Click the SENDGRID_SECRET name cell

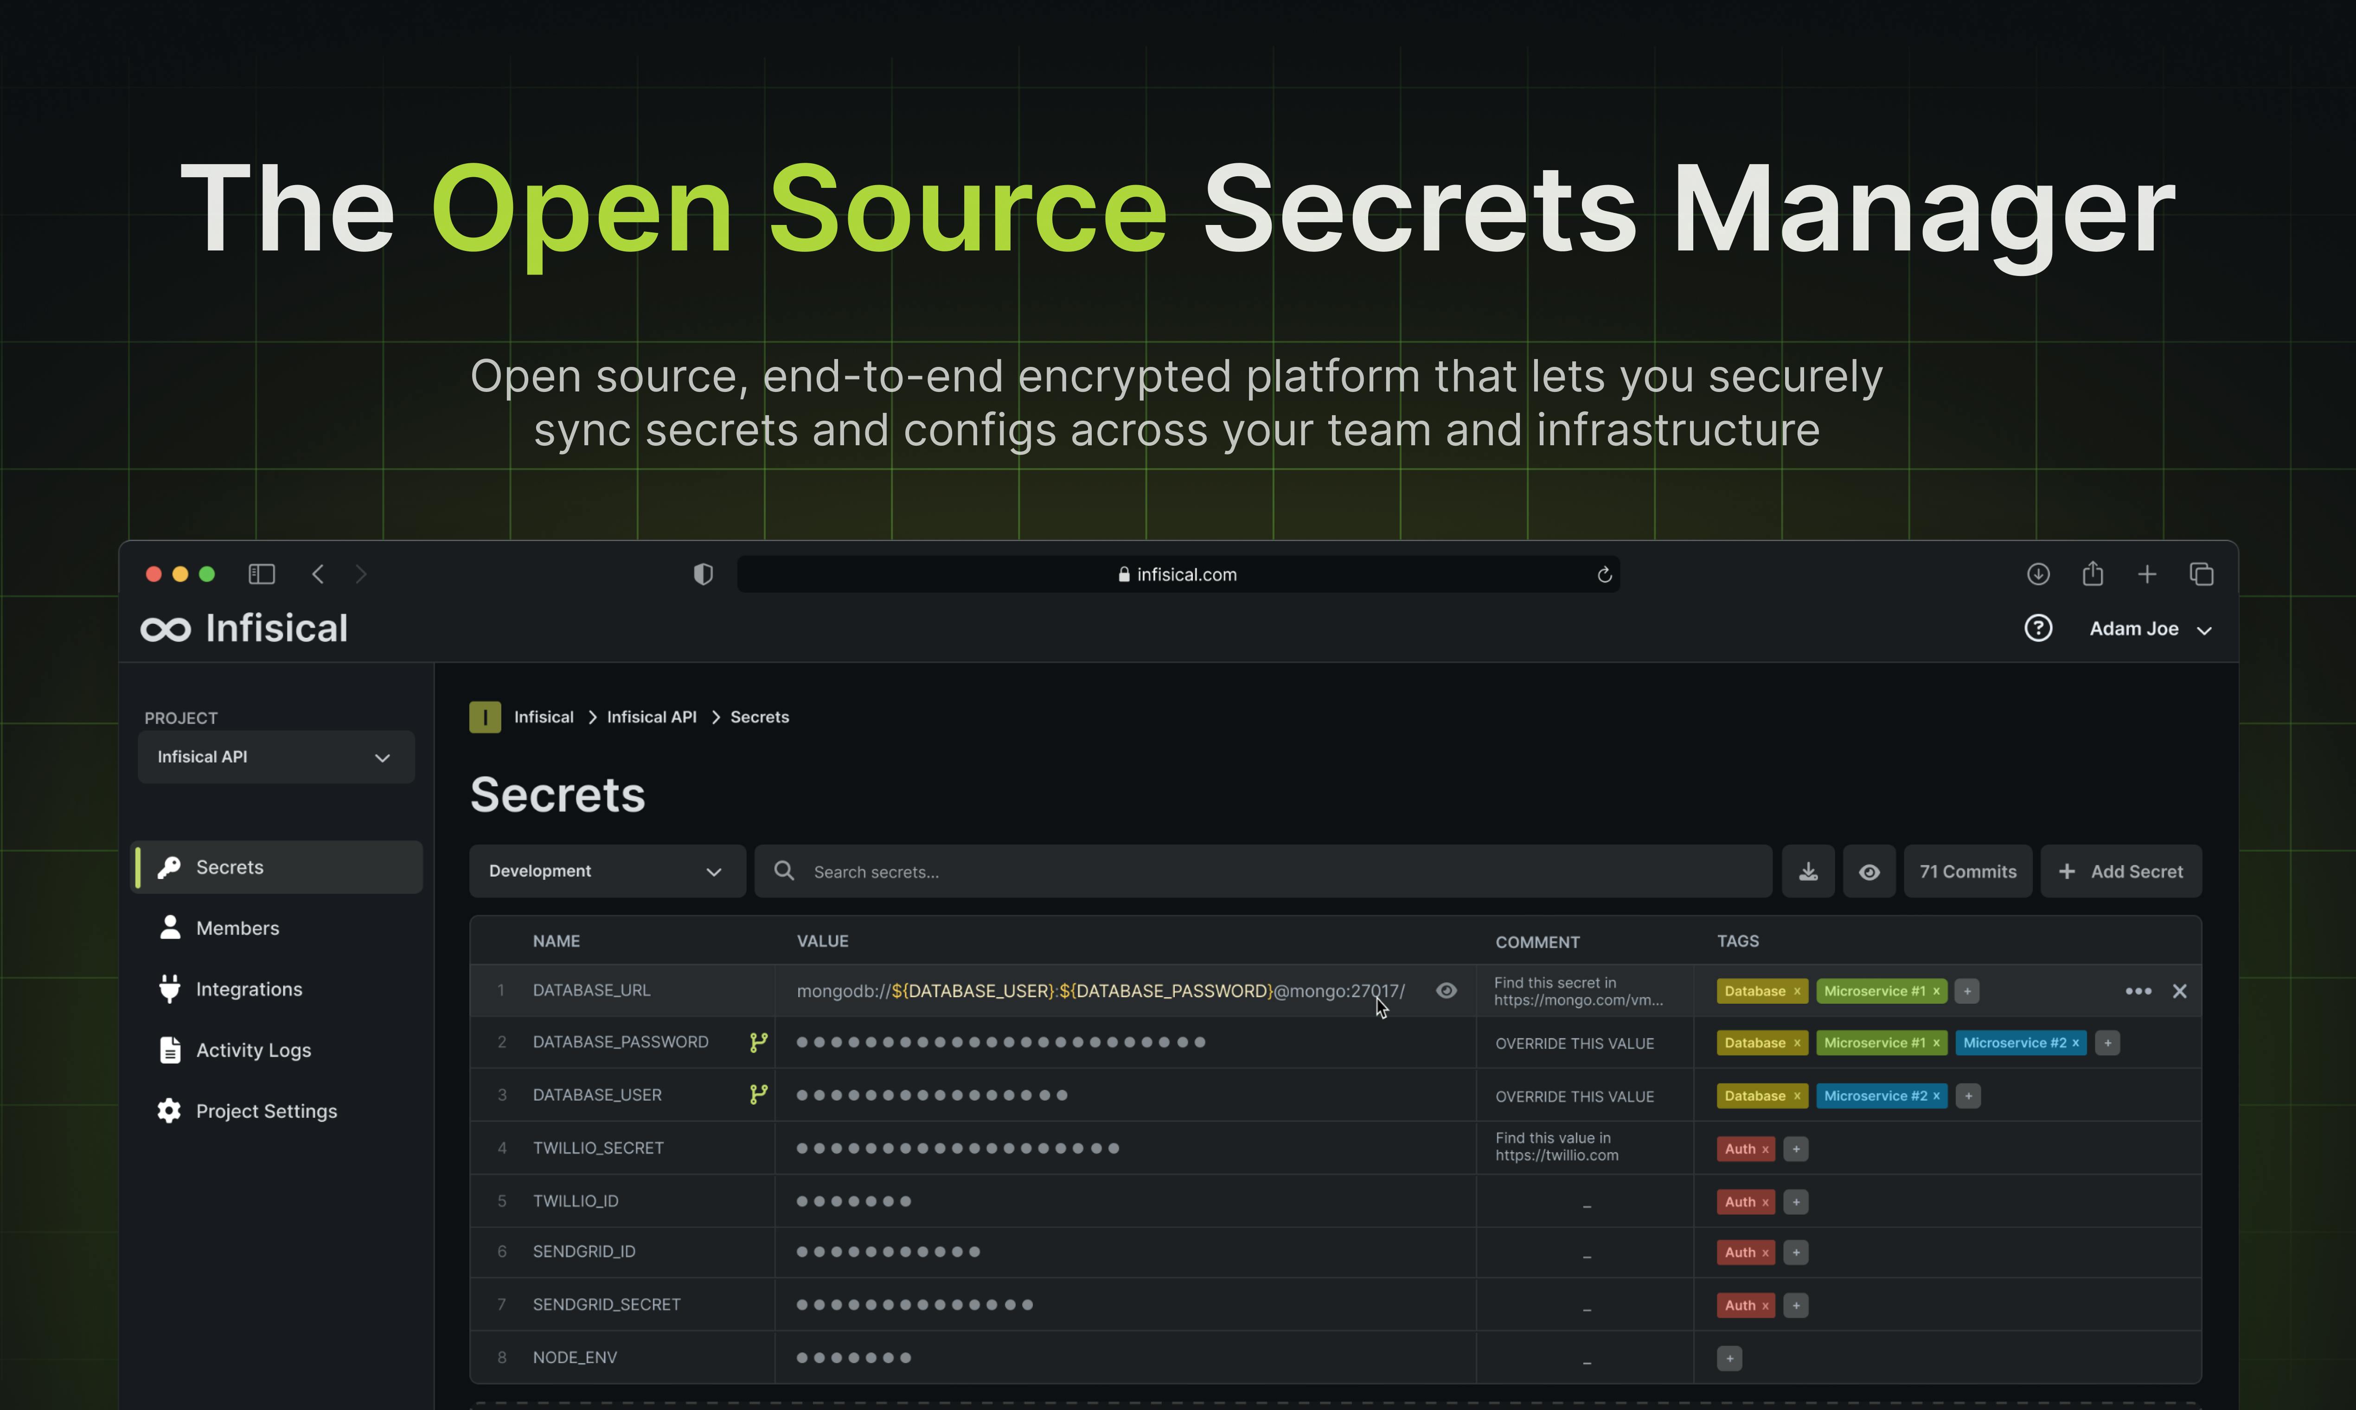(x=606, y=1305)
